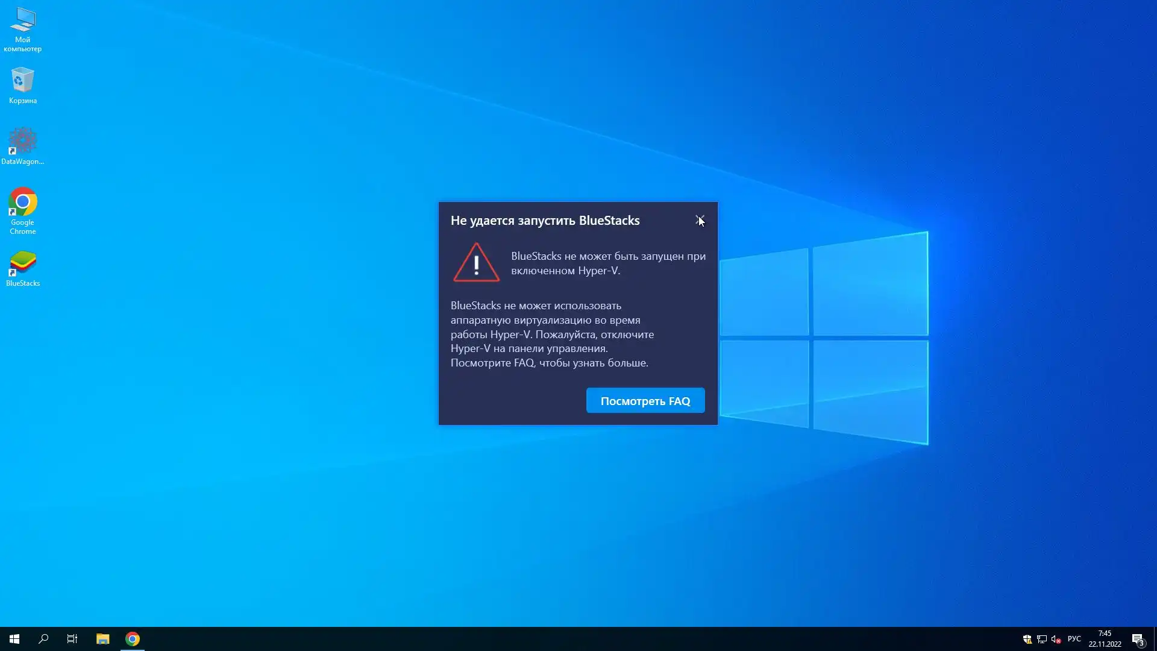Open File Explorer from the taskbar

(102, 639)
